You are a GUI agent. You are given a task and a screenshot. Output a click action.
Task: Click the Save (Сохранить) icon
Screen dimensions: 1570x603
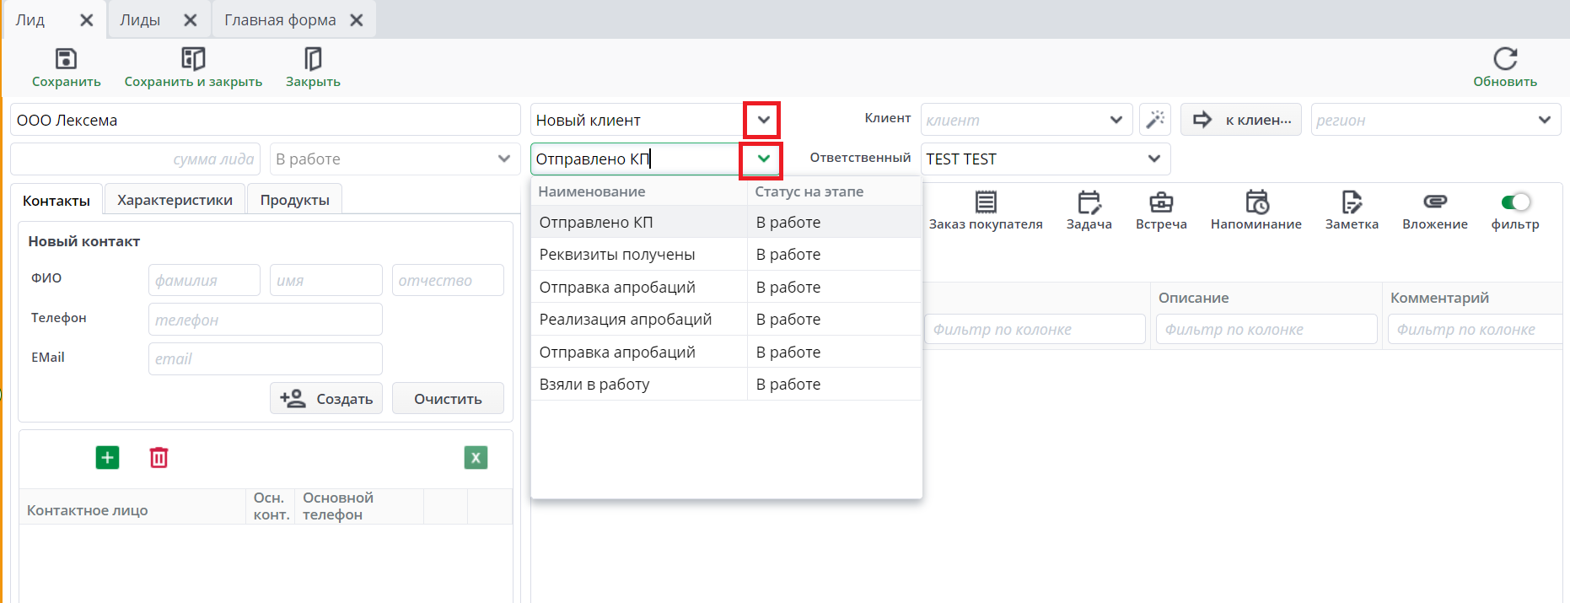(x=66, y=59)
